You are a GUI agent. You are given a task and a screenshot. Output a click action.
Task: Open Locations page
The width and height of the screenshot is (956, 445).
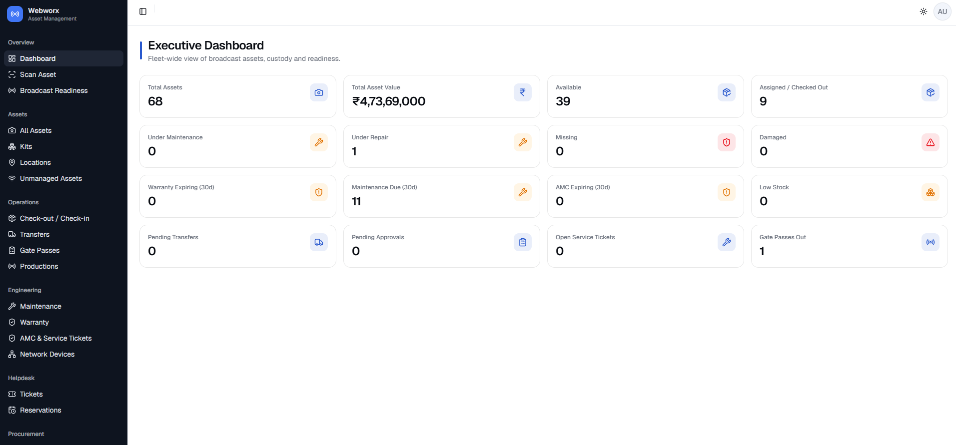(x=63, y=162)
